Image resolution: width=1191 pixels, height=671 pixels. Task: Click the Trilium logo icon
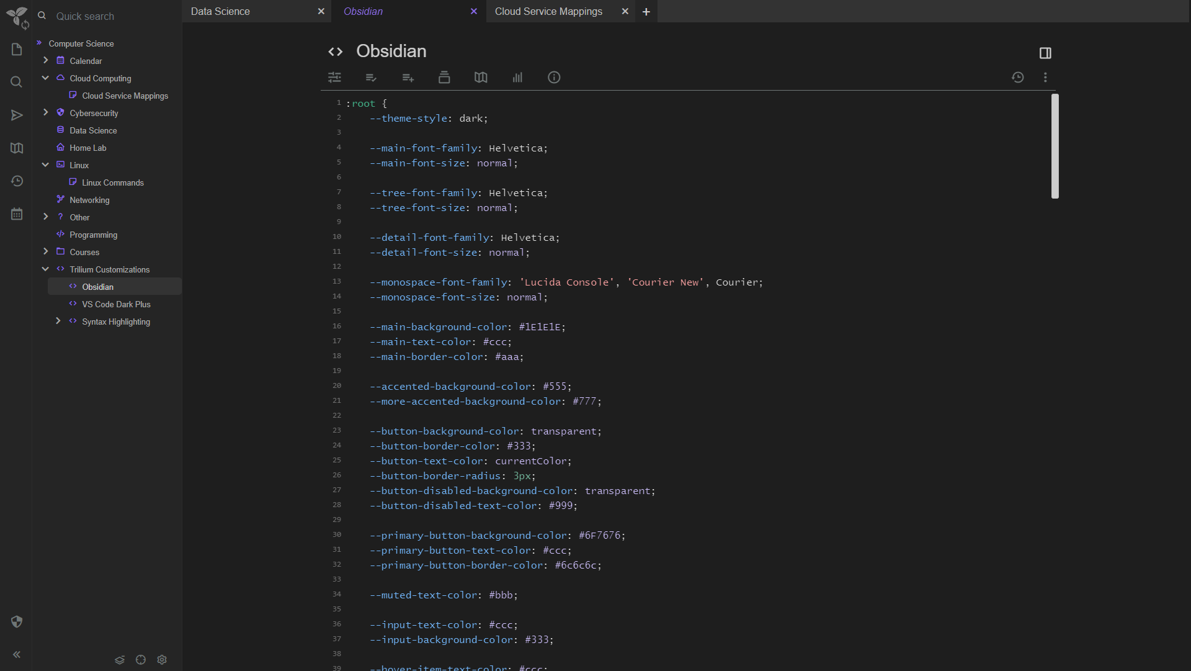coord(17,17)
